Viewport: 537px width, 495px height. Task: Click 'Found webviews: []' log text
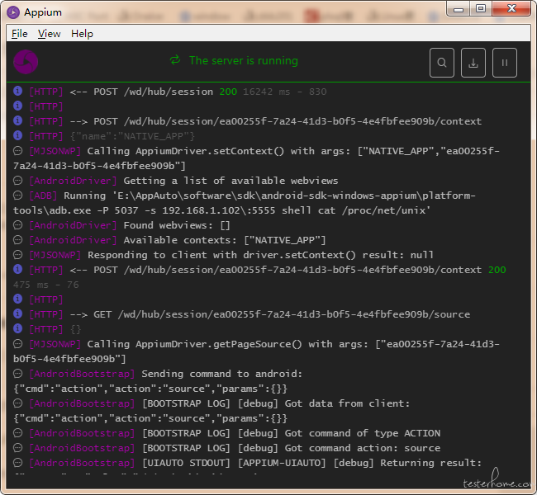177,225
